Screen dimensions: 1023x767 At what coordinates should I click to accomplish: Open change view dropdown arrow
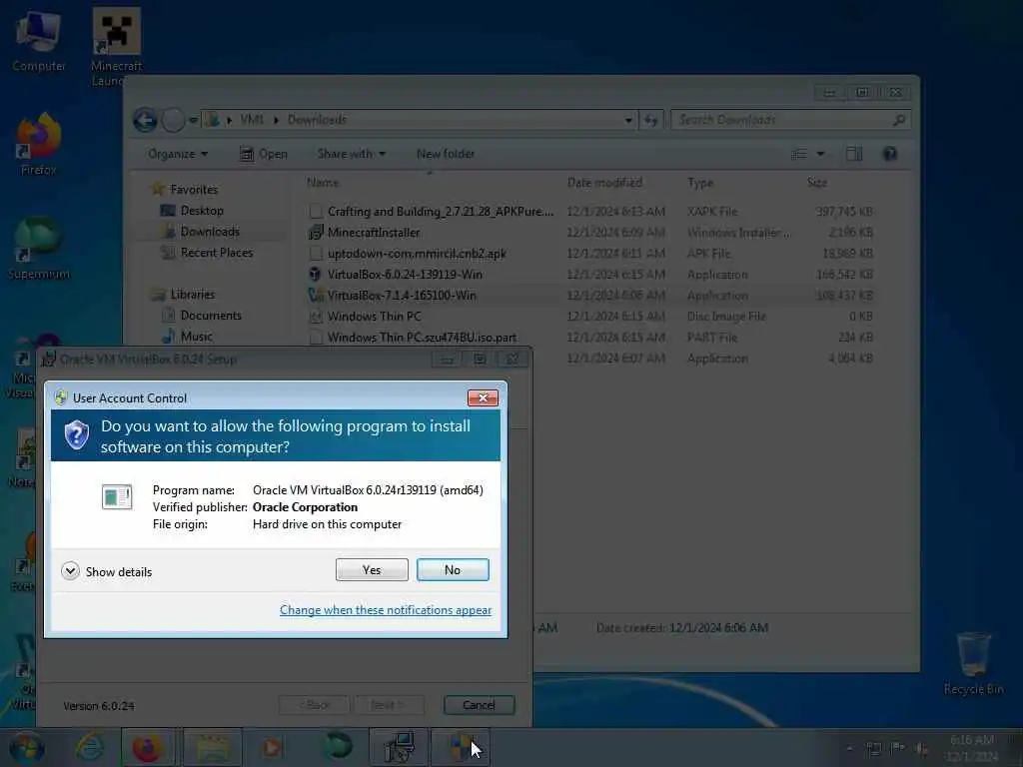(x=821, y=154)
